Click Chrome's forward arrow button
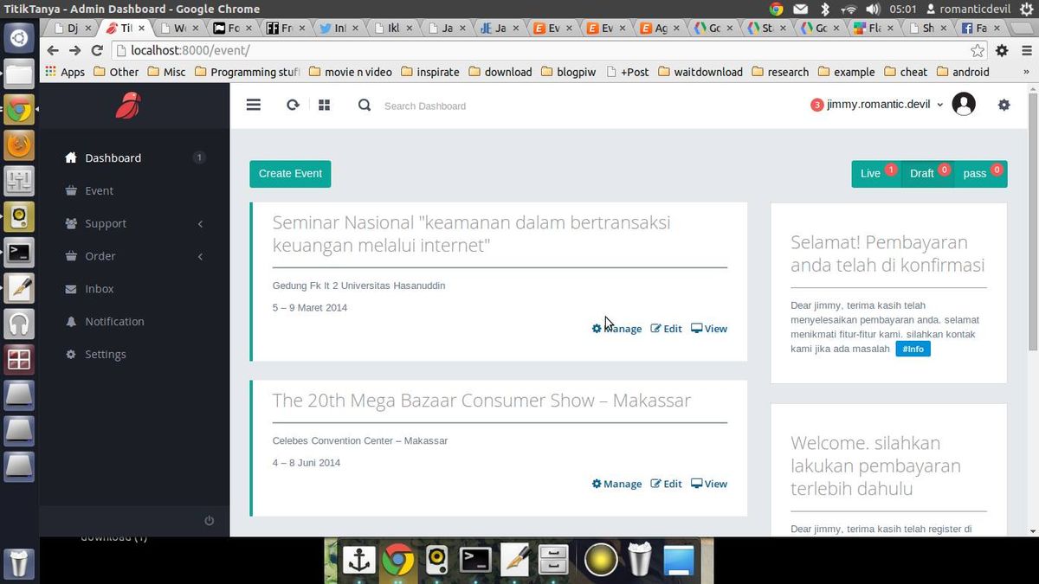 point(75,50)
